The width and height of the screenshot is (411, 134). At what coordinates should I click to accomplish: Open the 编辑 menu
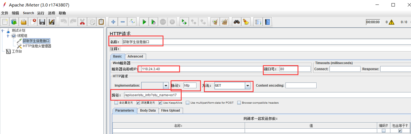tap(15, 13)
